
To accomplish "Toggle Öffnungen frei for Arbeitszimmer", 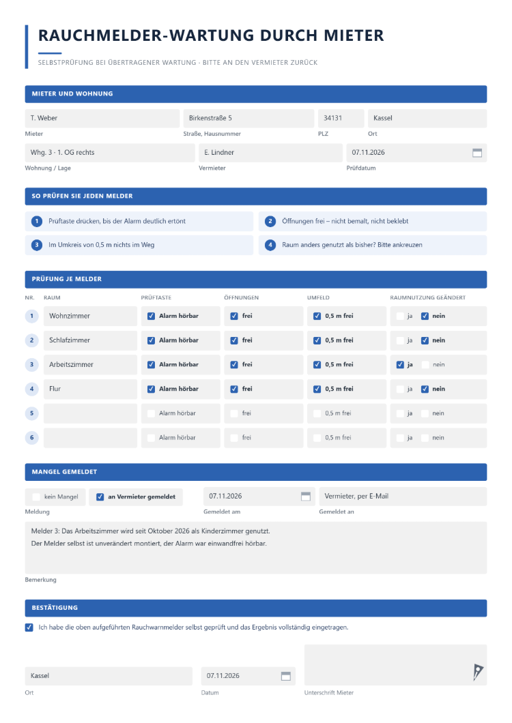I will click(x=234, y=365).
